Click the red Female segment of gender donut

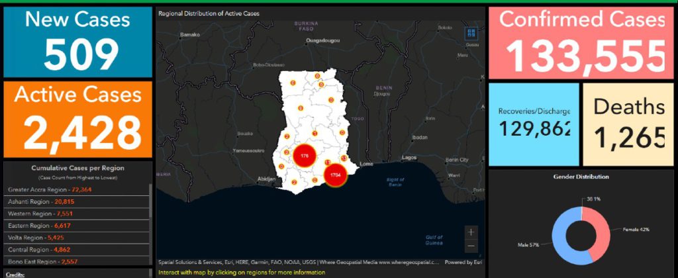(602, 234)
